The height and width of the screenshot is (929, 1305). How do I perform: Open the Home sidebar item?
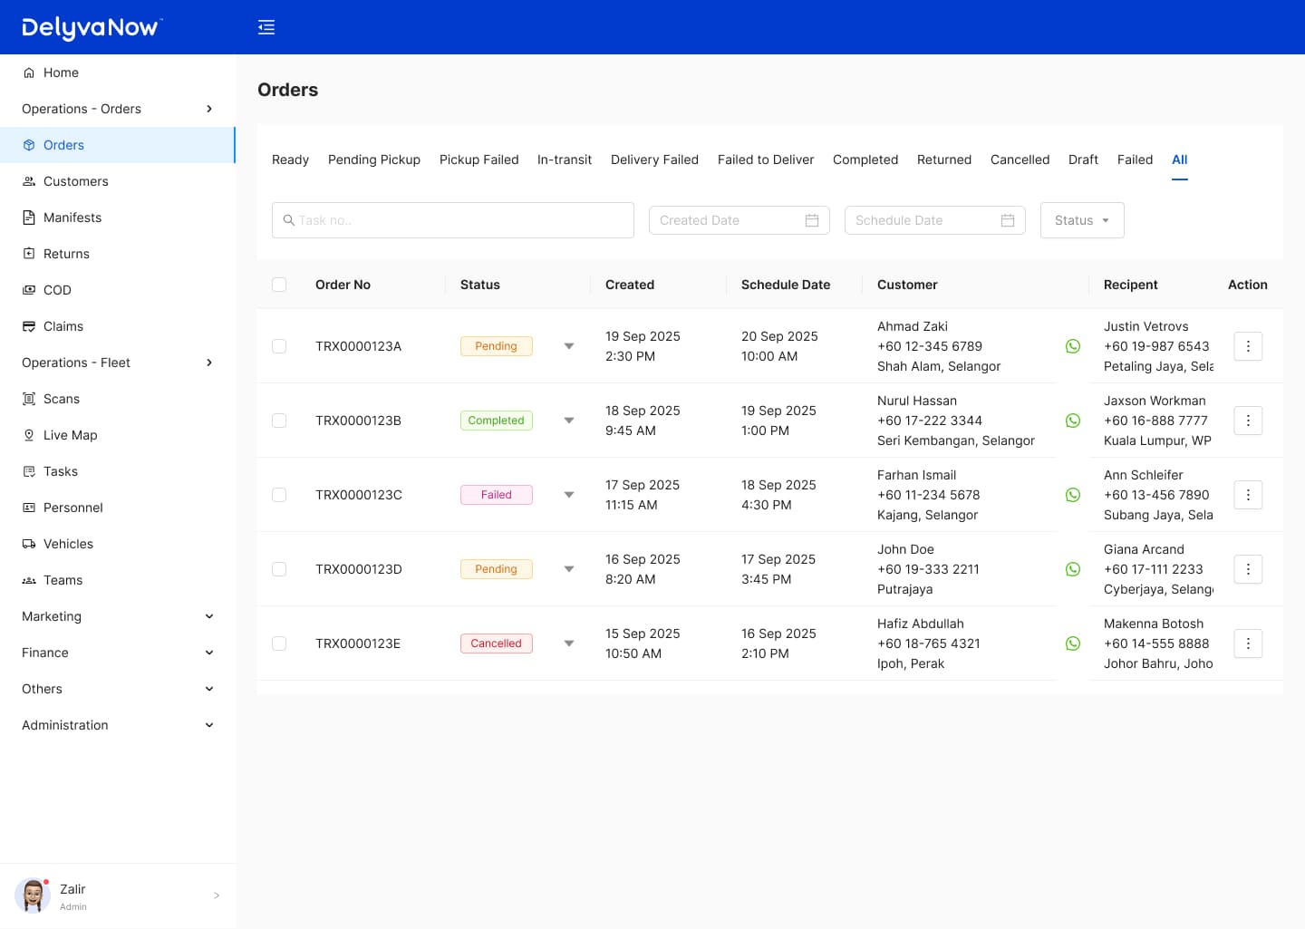118,73
